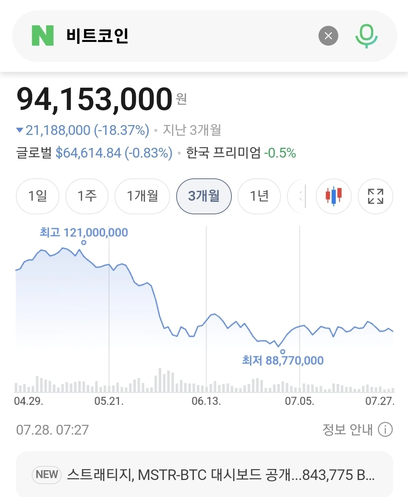Switch to candlestick chart view
This screenshot has width=408, height=497.
334,196
